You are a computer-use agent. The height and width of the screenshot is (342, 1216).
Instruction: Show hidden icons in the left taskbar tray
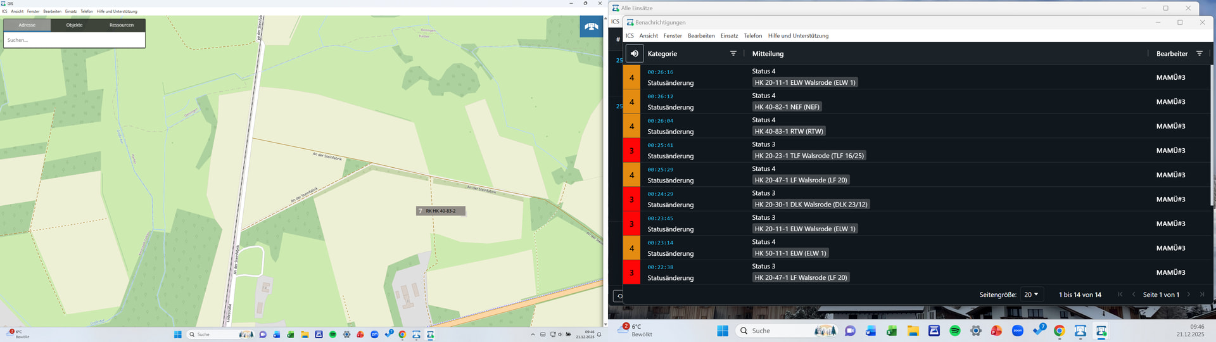tap(533, 334)
